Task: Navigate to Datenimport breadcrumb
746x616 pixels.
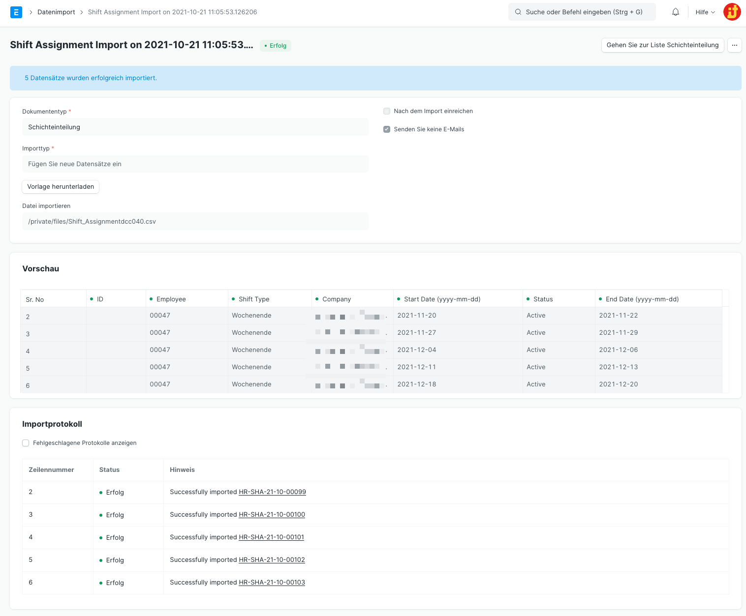Action: pyautogui.click(x=56, y=12)
